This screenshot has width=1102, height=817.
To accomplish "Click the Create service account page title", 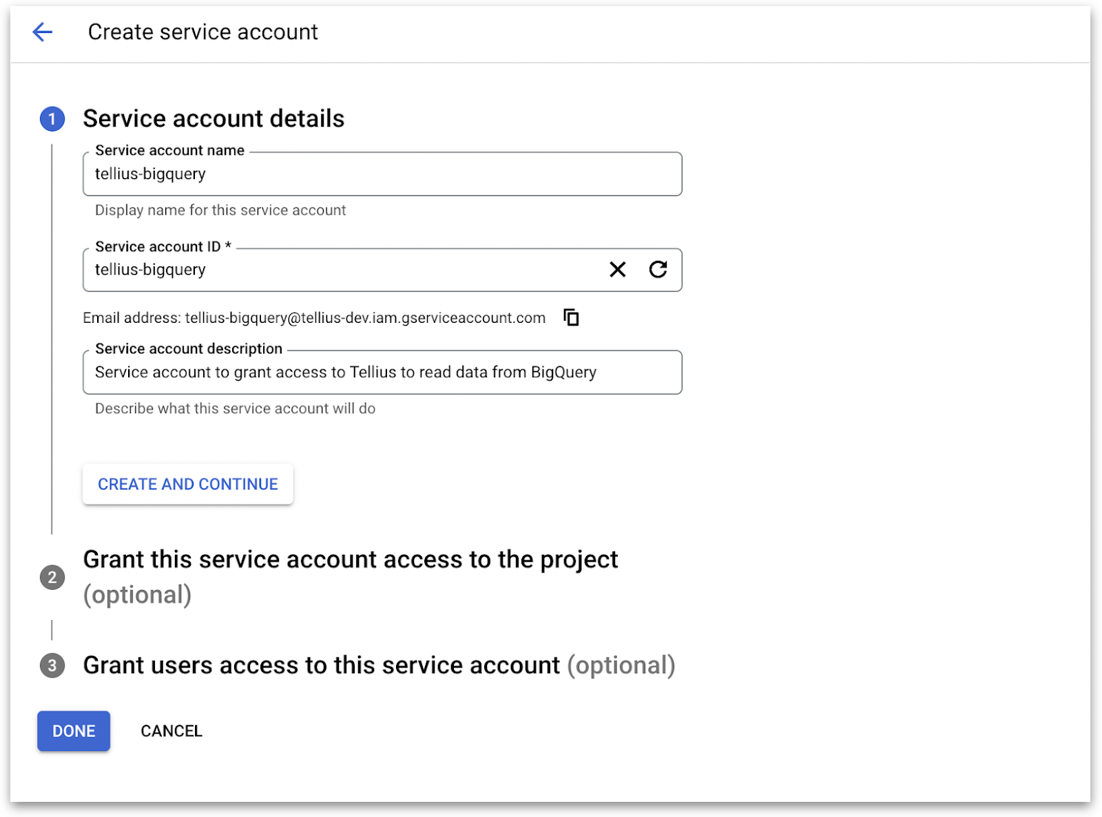I will point(202,32).
